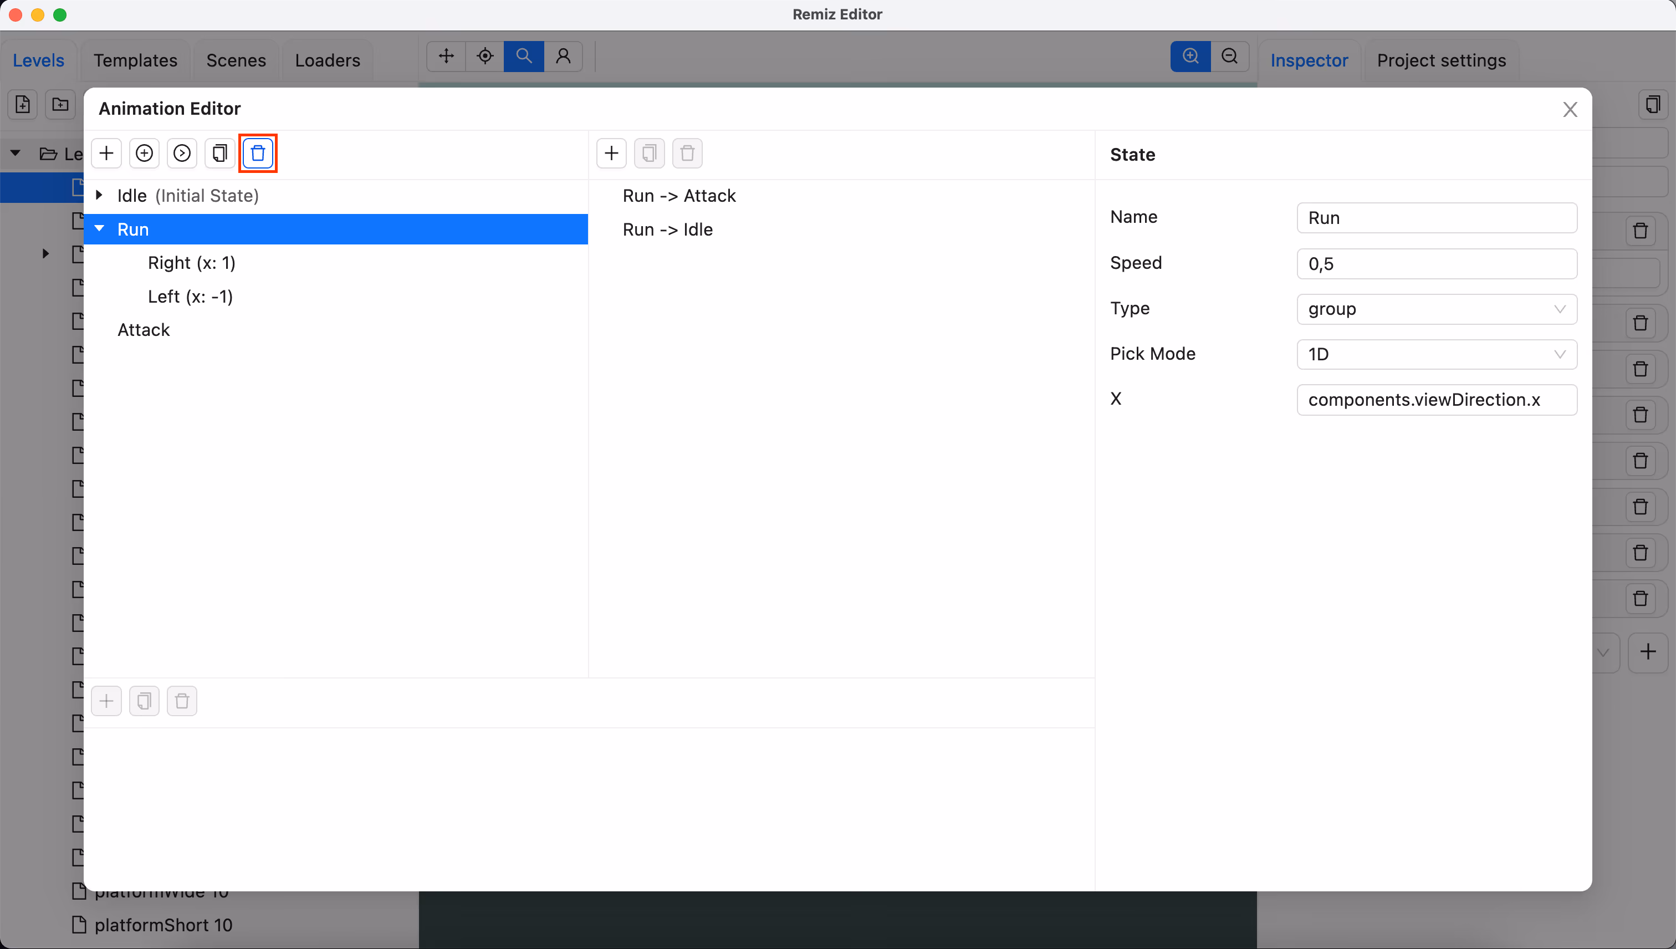Collapse the Run state group

tap(100, 229)
